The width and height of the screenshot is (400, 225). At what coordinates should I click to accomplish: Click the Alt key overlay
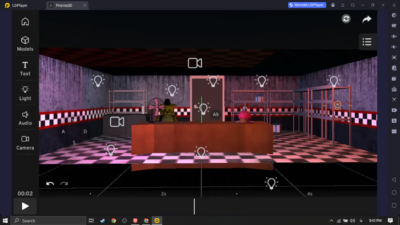pos(216,114)
